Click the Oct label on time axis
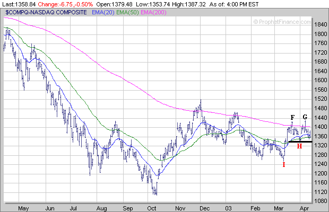 click(x=152, y=208)
